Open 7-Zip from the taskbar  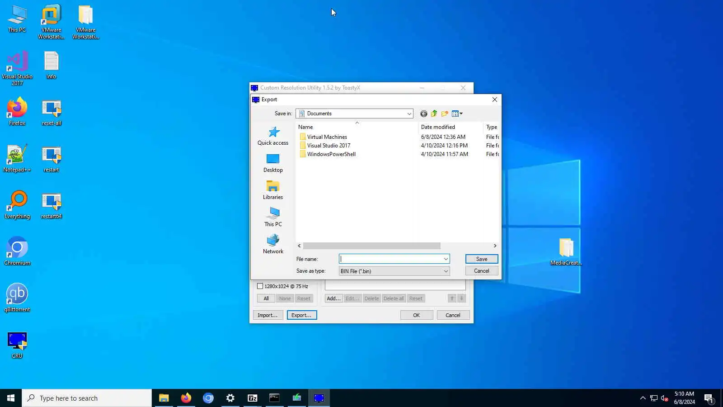(x=252, y=398)
